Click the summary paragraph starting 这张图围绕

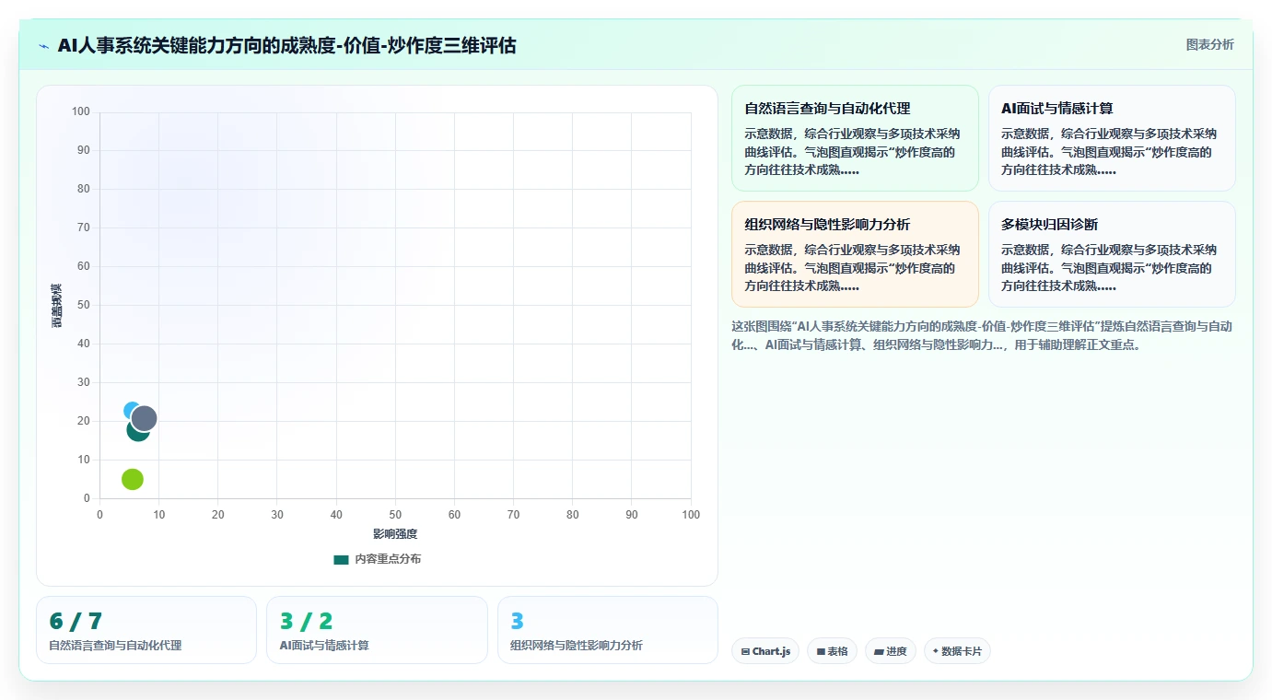click(983, 335)
